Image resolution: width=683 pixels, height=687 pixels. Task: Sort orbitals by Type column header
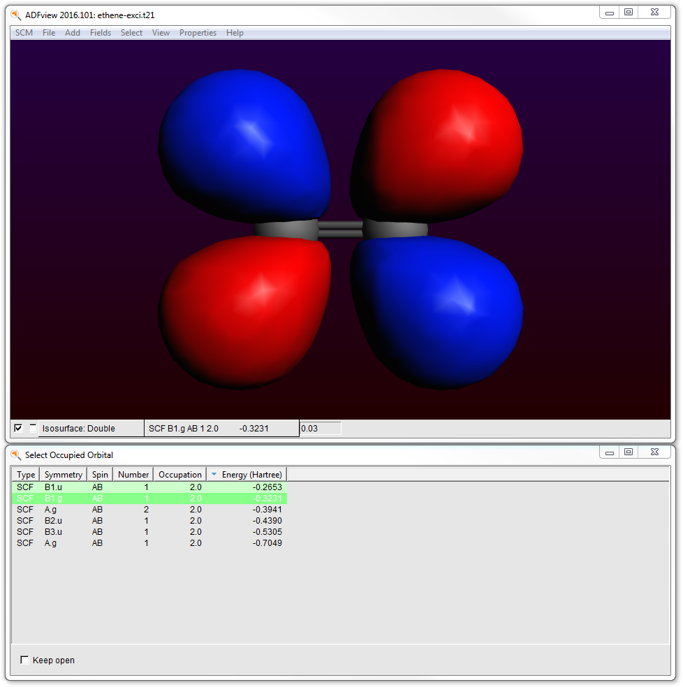click(26, 475)
